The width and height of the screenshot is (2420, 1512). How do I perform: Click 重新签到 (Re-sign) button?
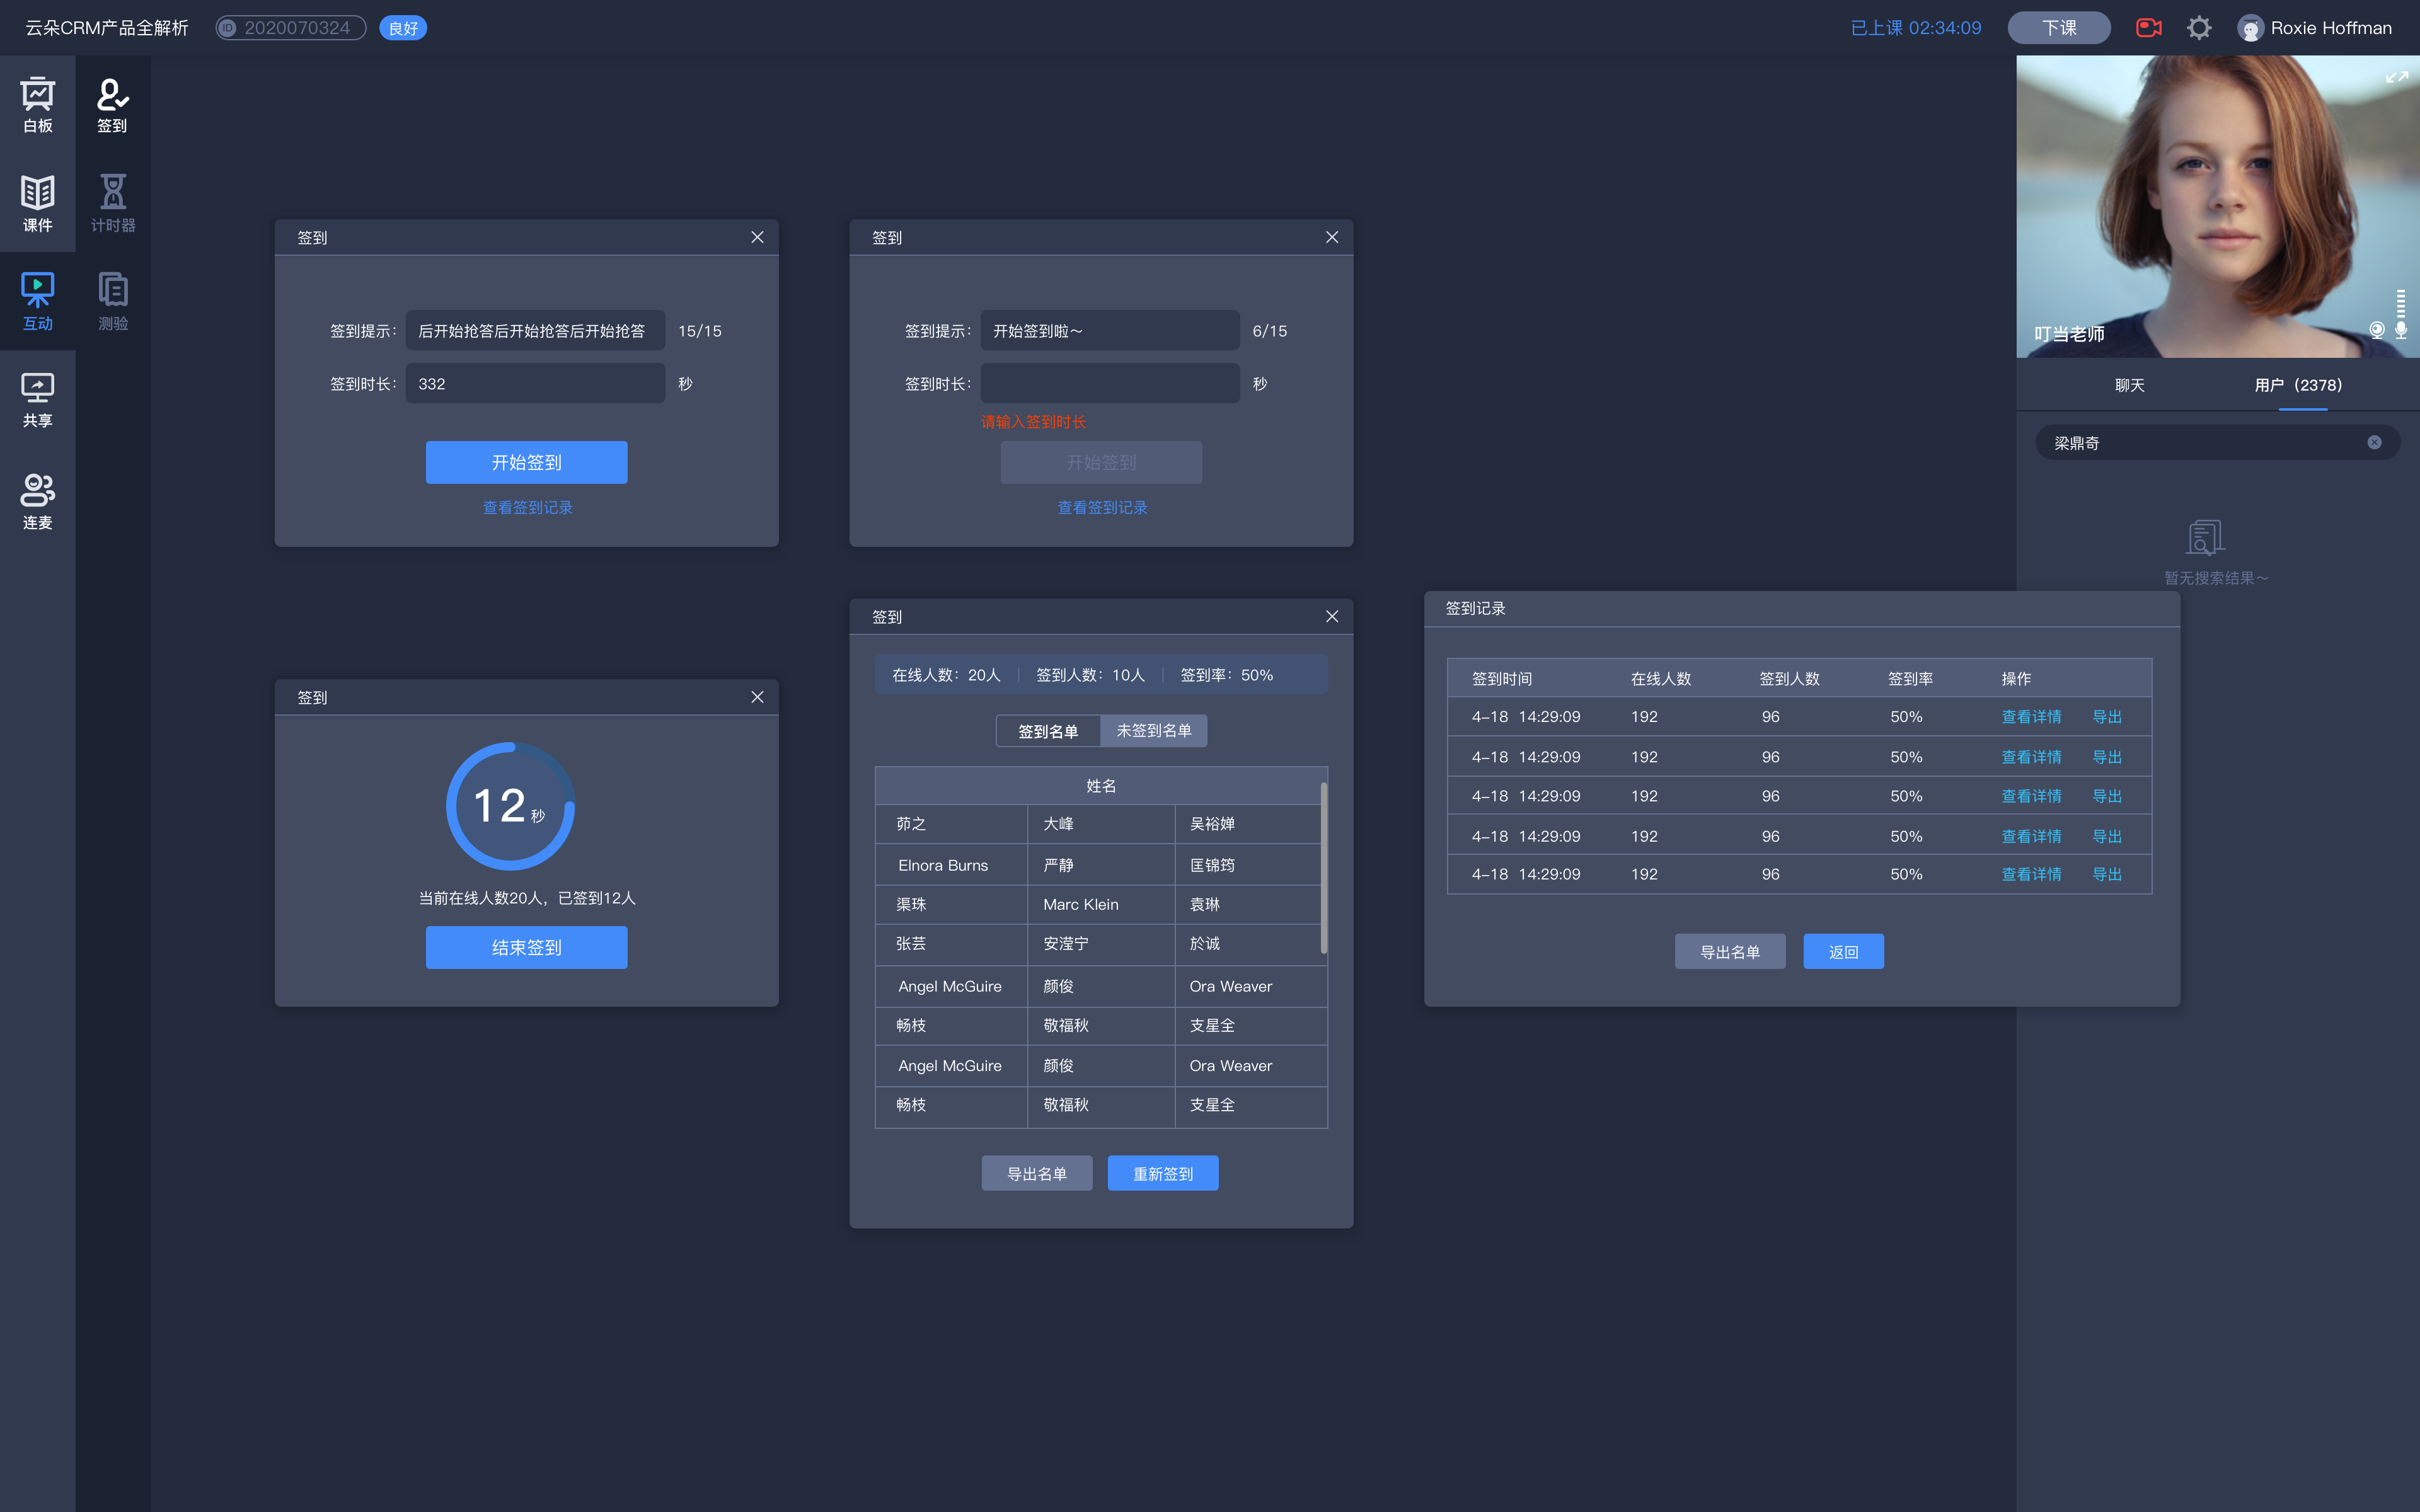(1162, 1172)
